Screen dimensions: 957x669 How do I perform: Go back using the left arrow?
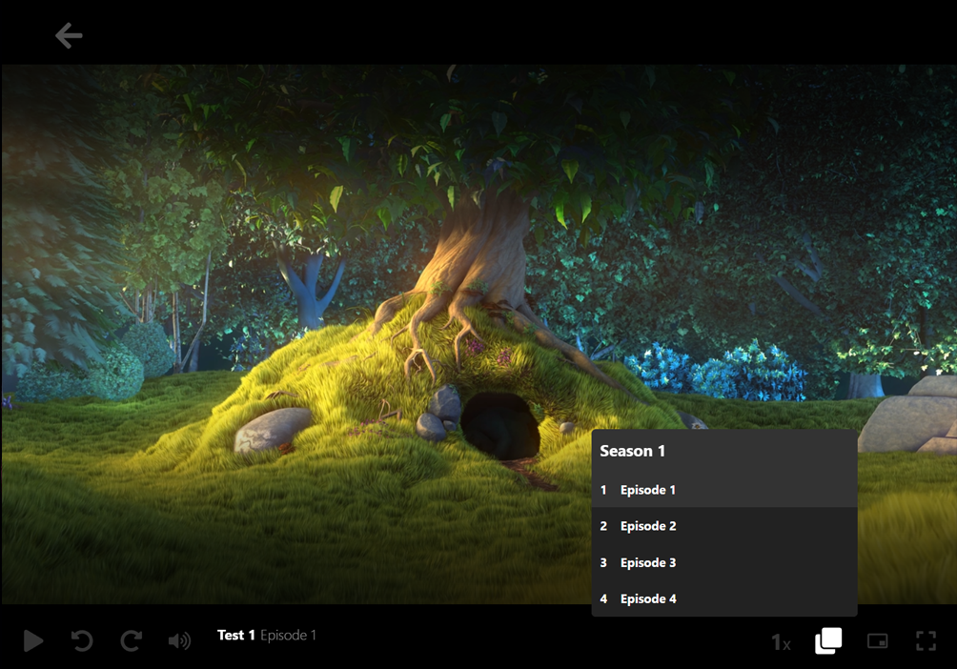[69, 36]
